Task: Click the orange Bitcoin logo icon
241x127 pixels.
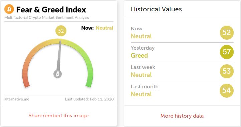Action: pyautogui.click(x=9, y=9)
